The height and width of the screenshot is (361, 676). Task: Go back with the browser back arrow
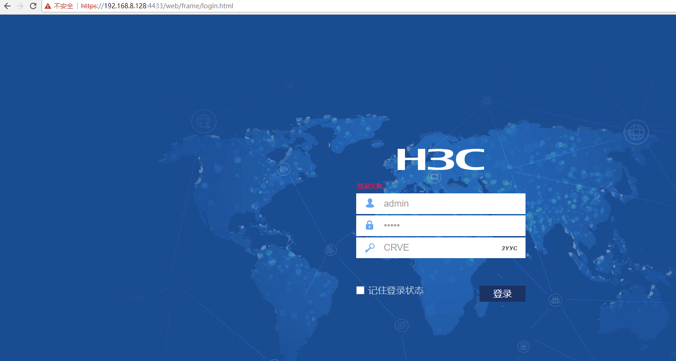pos(7,6)
